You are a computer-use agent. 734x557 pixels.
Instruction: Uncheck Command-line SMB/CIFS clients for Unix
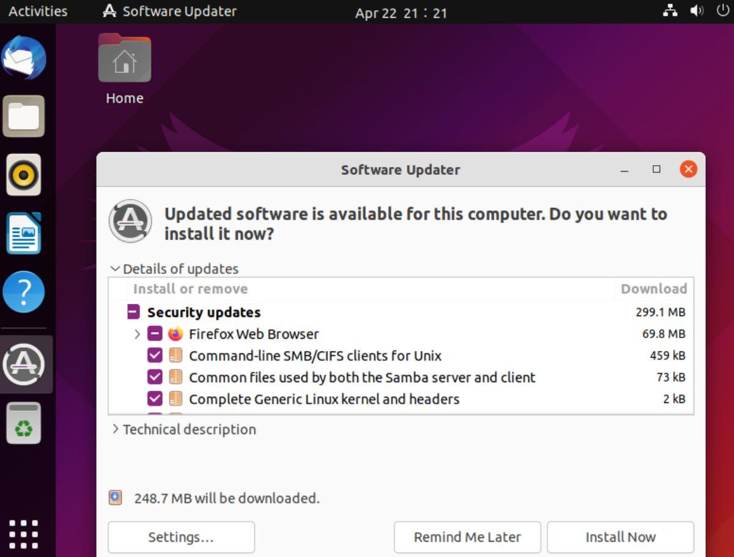pyautogui.click(x=155, y=355)
